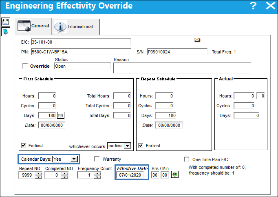Increase Completed NO with up arrow

(x=64, y=173)
